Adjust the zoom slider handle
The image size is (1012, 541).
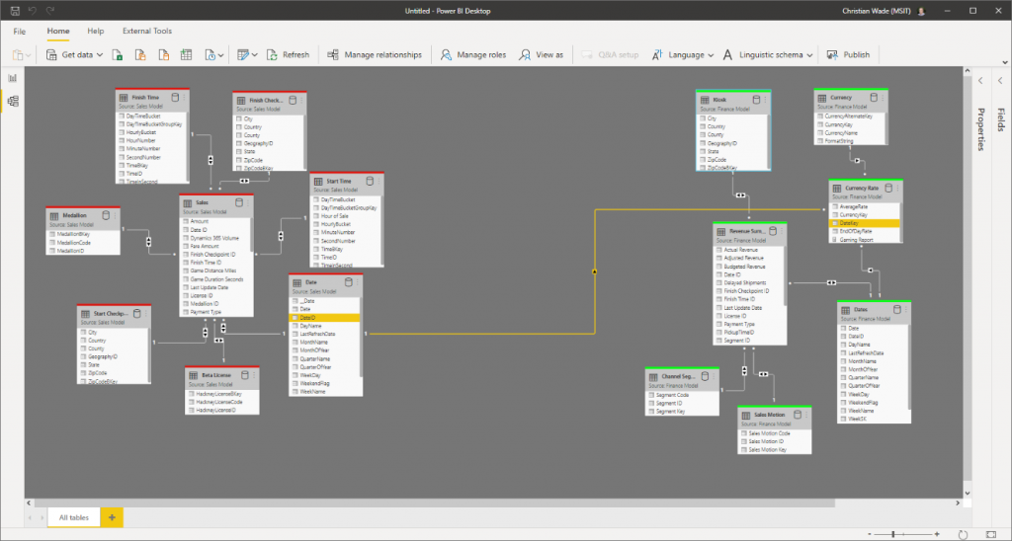(x=892, y=534)
